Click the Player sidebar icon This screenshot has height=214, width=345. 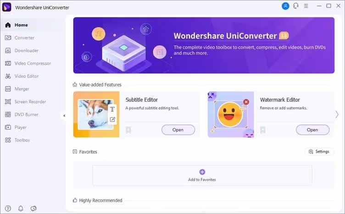tap(8, 127)
